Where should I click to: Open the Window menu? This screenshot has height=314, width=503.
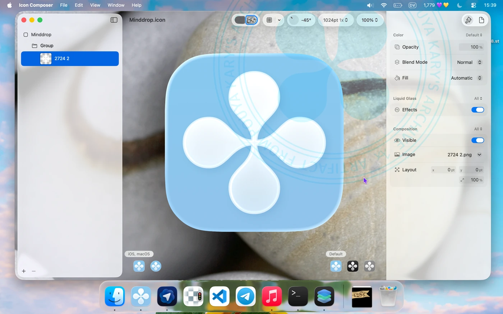pyautogui.click(x=116, y=5)
